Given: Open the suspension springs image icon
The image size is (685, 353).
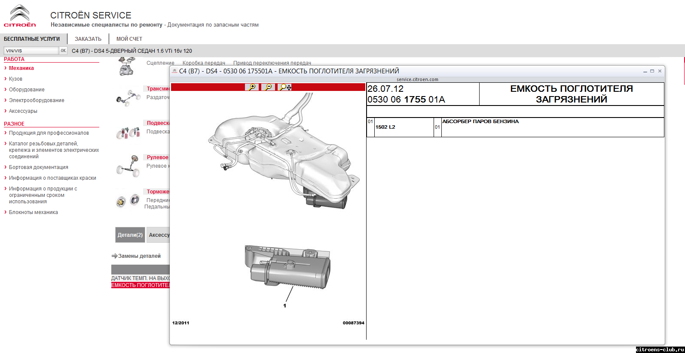Looking at the screenshot, I should coord(128,133).
